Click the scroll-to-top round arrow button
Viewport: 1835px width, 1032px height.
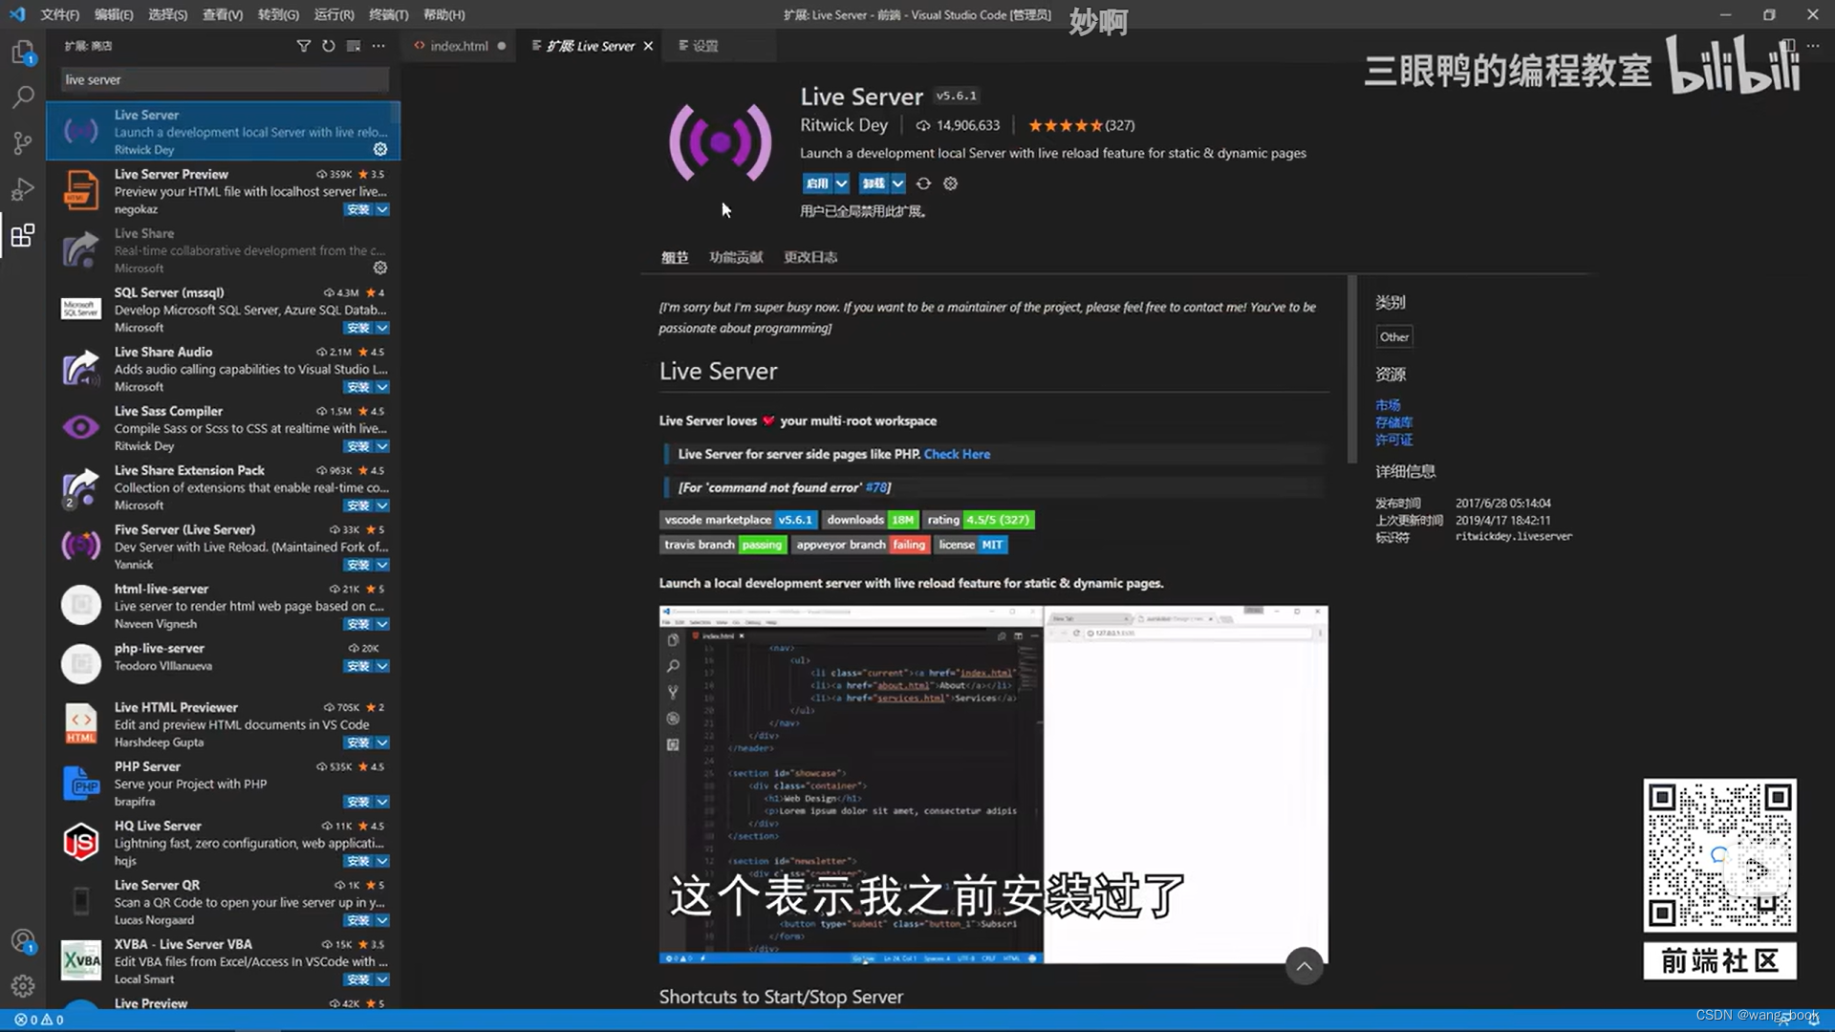[1305, 966]
